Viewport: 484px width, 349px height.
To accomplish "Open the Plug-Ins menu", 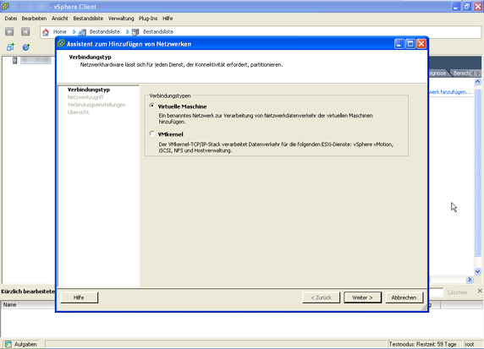I will pos(148,19).
